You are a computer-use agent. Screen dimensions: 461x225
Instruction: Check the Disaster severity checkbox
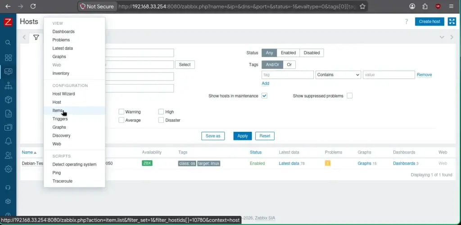[x=161, y=120]
